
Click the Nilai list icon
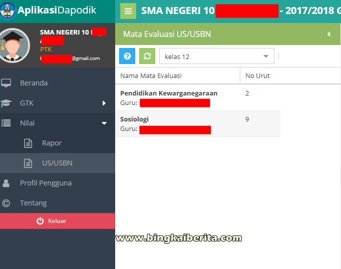(x=6, y=123)
